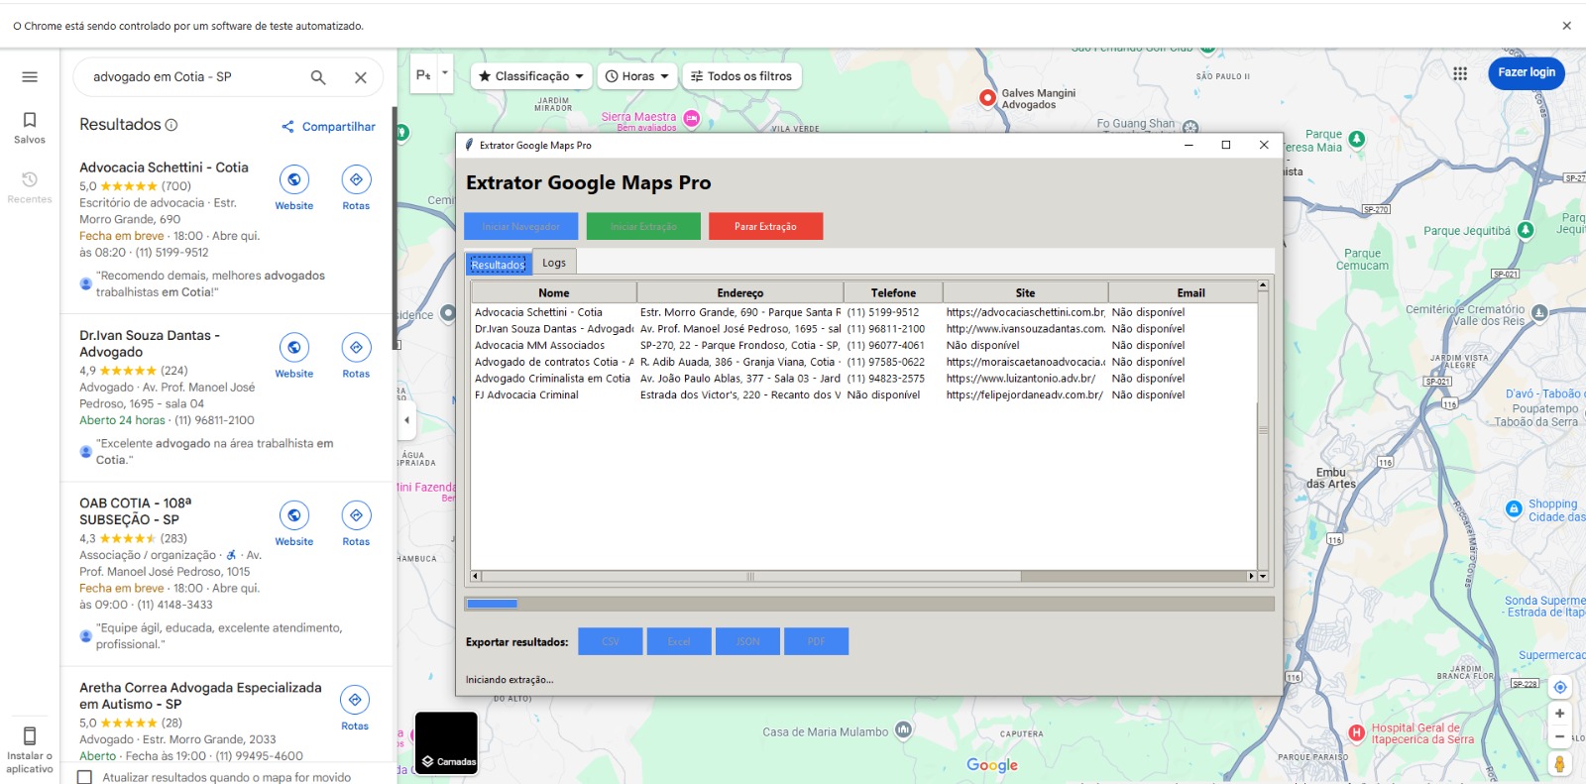Image resolution: width=1586 pixels, height=784 pixels.
Task: Click the https://www.luizantonio.adv.br/ cell
Action: click(1025, 379)
